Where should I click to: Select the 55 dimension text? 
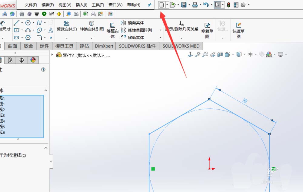point(245,101)
